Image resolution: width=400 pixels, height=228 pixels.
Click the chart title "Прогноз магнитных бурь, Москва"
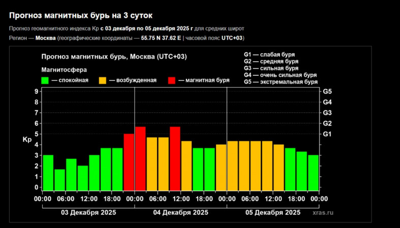113,56
